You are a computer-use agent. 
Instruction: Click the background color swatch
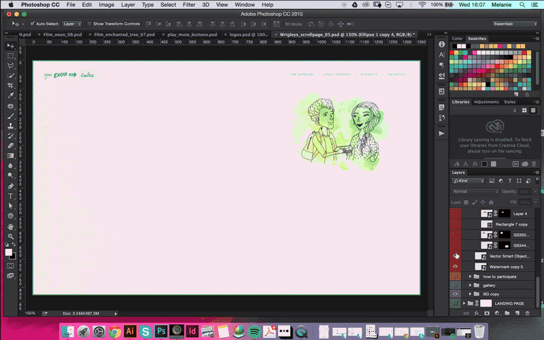pos(14,257)
